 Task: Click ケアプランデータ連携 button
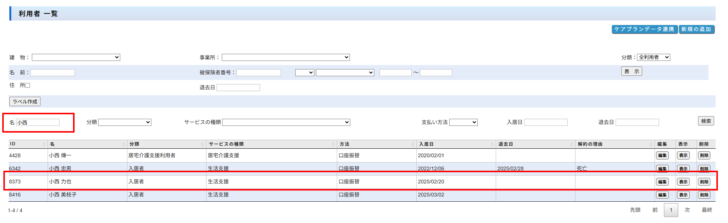644,29
